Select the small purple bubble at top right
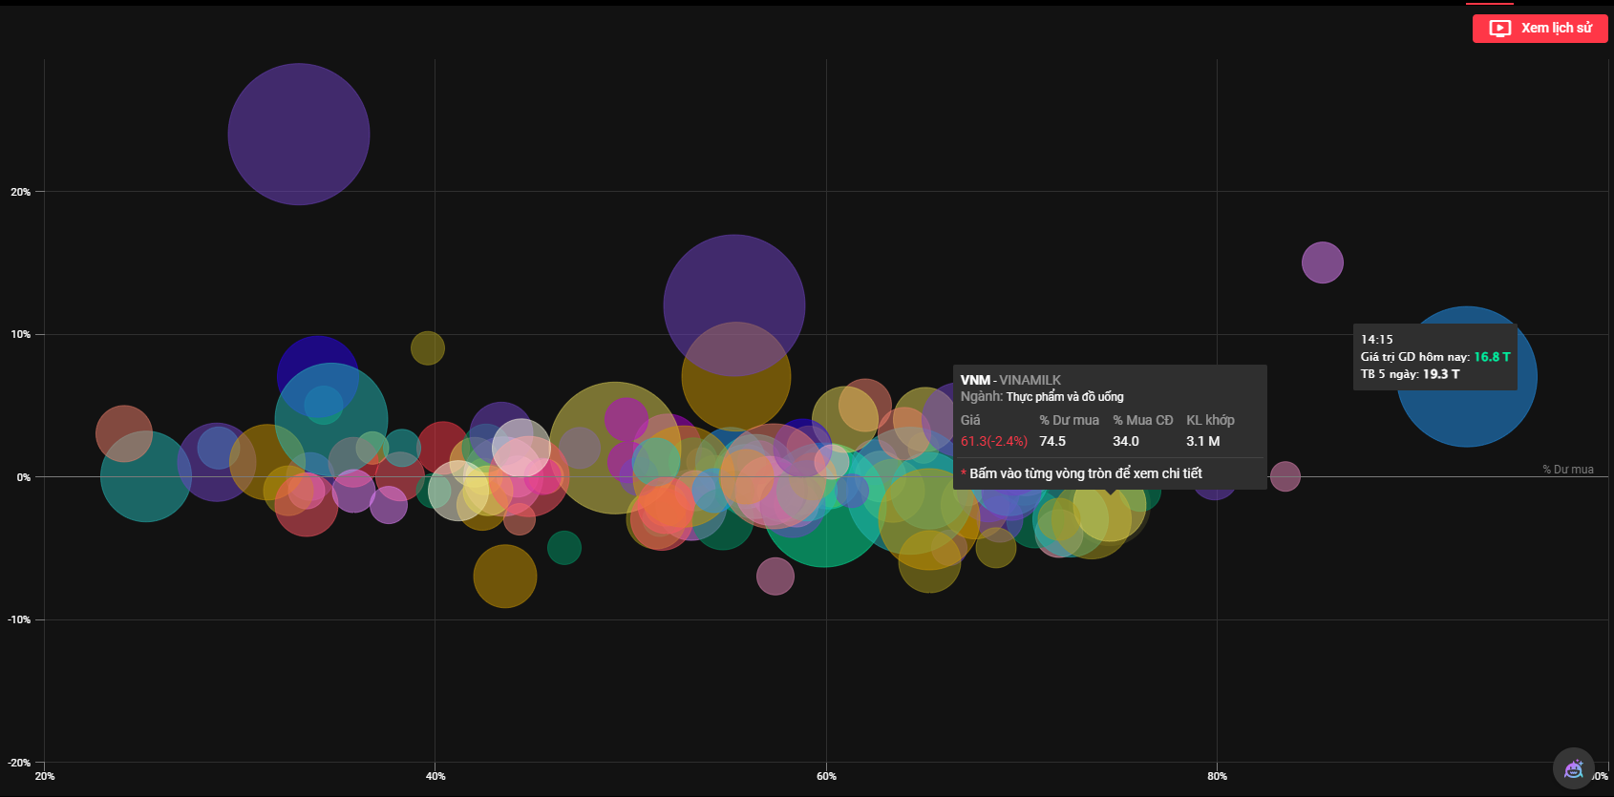This screenshot has height=797, width=1614. pos(1322,262)
